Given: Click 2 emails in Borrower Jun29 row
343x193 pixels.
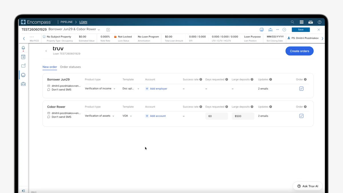Looking at the screenshot, I should tap(263, 89).
